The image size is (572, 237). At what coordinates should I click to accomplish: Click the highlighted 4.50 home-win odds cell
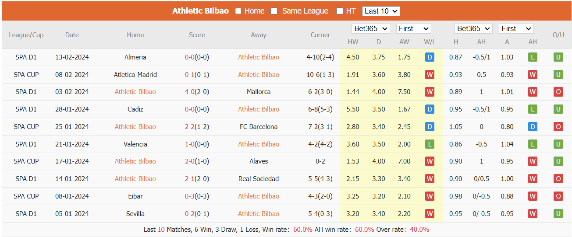point(353,57)
